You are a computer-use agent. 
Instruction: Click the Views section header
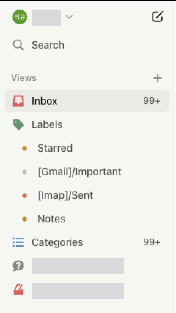(x=24, y=78)
